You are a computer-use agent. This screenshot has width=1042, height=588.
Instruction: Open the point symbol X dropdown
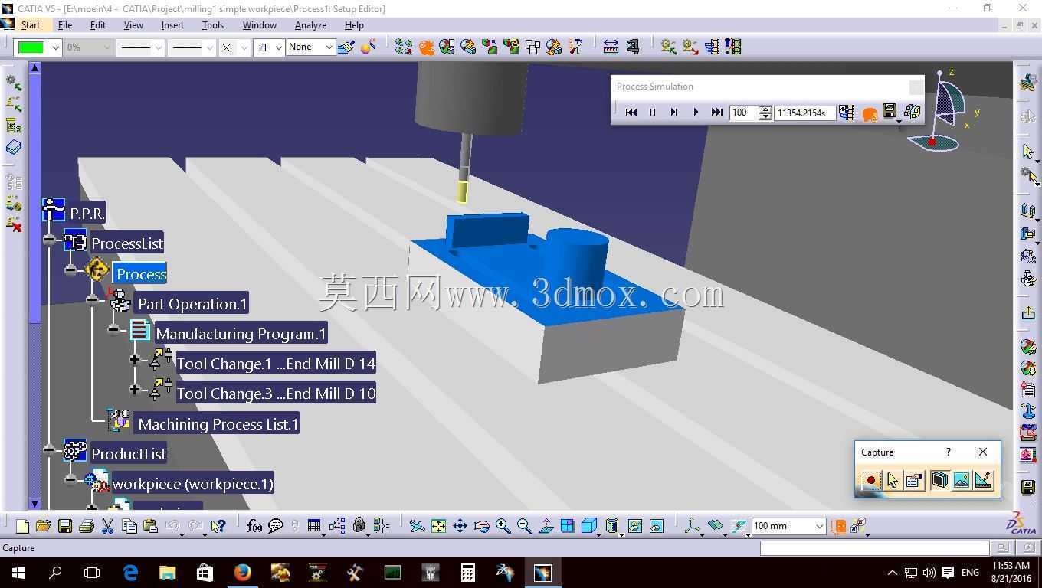pos(244,47)
